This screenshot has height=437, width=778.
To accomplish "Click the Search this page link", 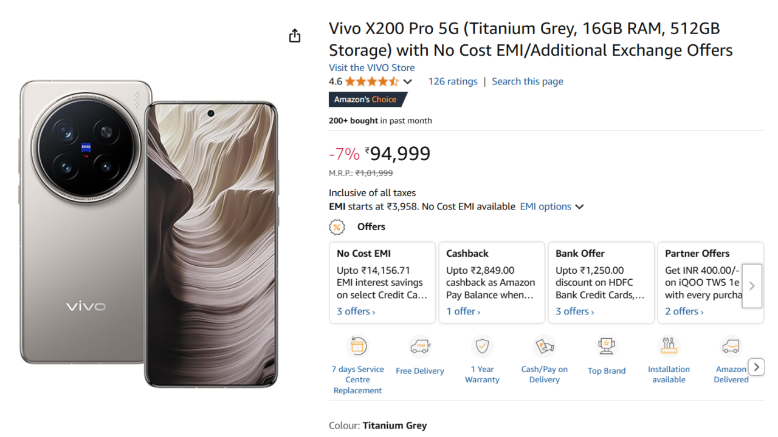I will click(527, 81).
